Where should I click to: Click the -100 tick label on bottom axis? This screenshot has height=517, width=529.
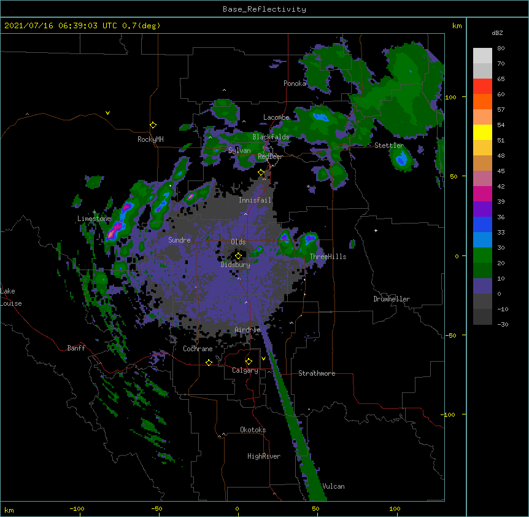coord(77,508)
